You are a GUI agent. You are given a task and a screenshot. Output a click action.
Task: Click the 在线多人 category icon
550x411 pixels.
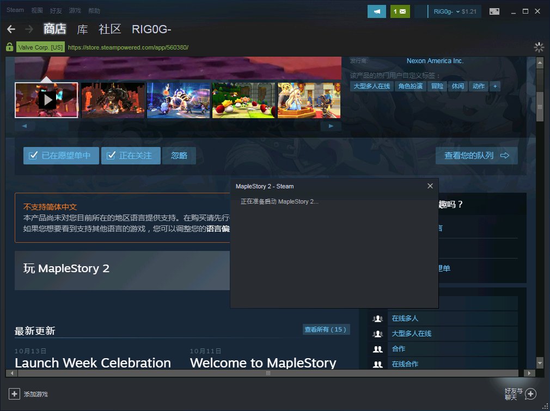(377, 318)
